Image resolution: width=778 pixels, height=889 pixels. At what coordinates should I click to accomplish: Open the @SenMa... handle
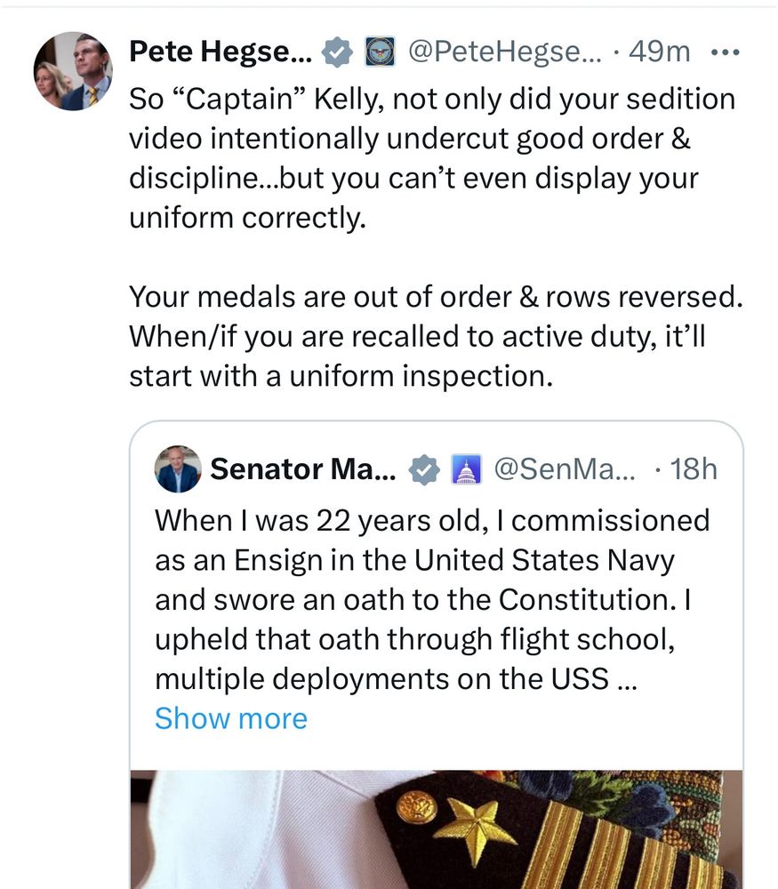click(564, 469)
